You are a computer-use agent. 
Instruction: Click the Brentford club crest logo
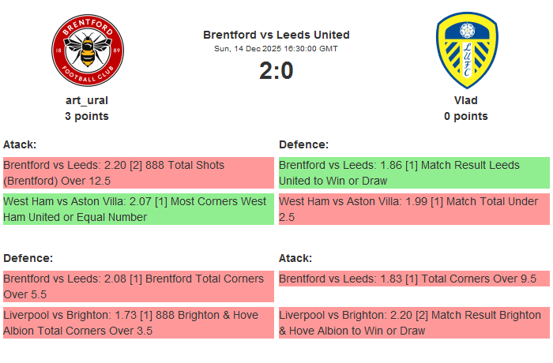(87, 51)
